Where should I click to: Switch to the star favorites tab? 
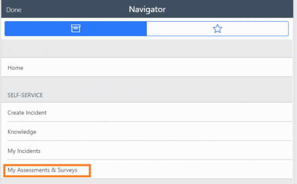point(217,29)
